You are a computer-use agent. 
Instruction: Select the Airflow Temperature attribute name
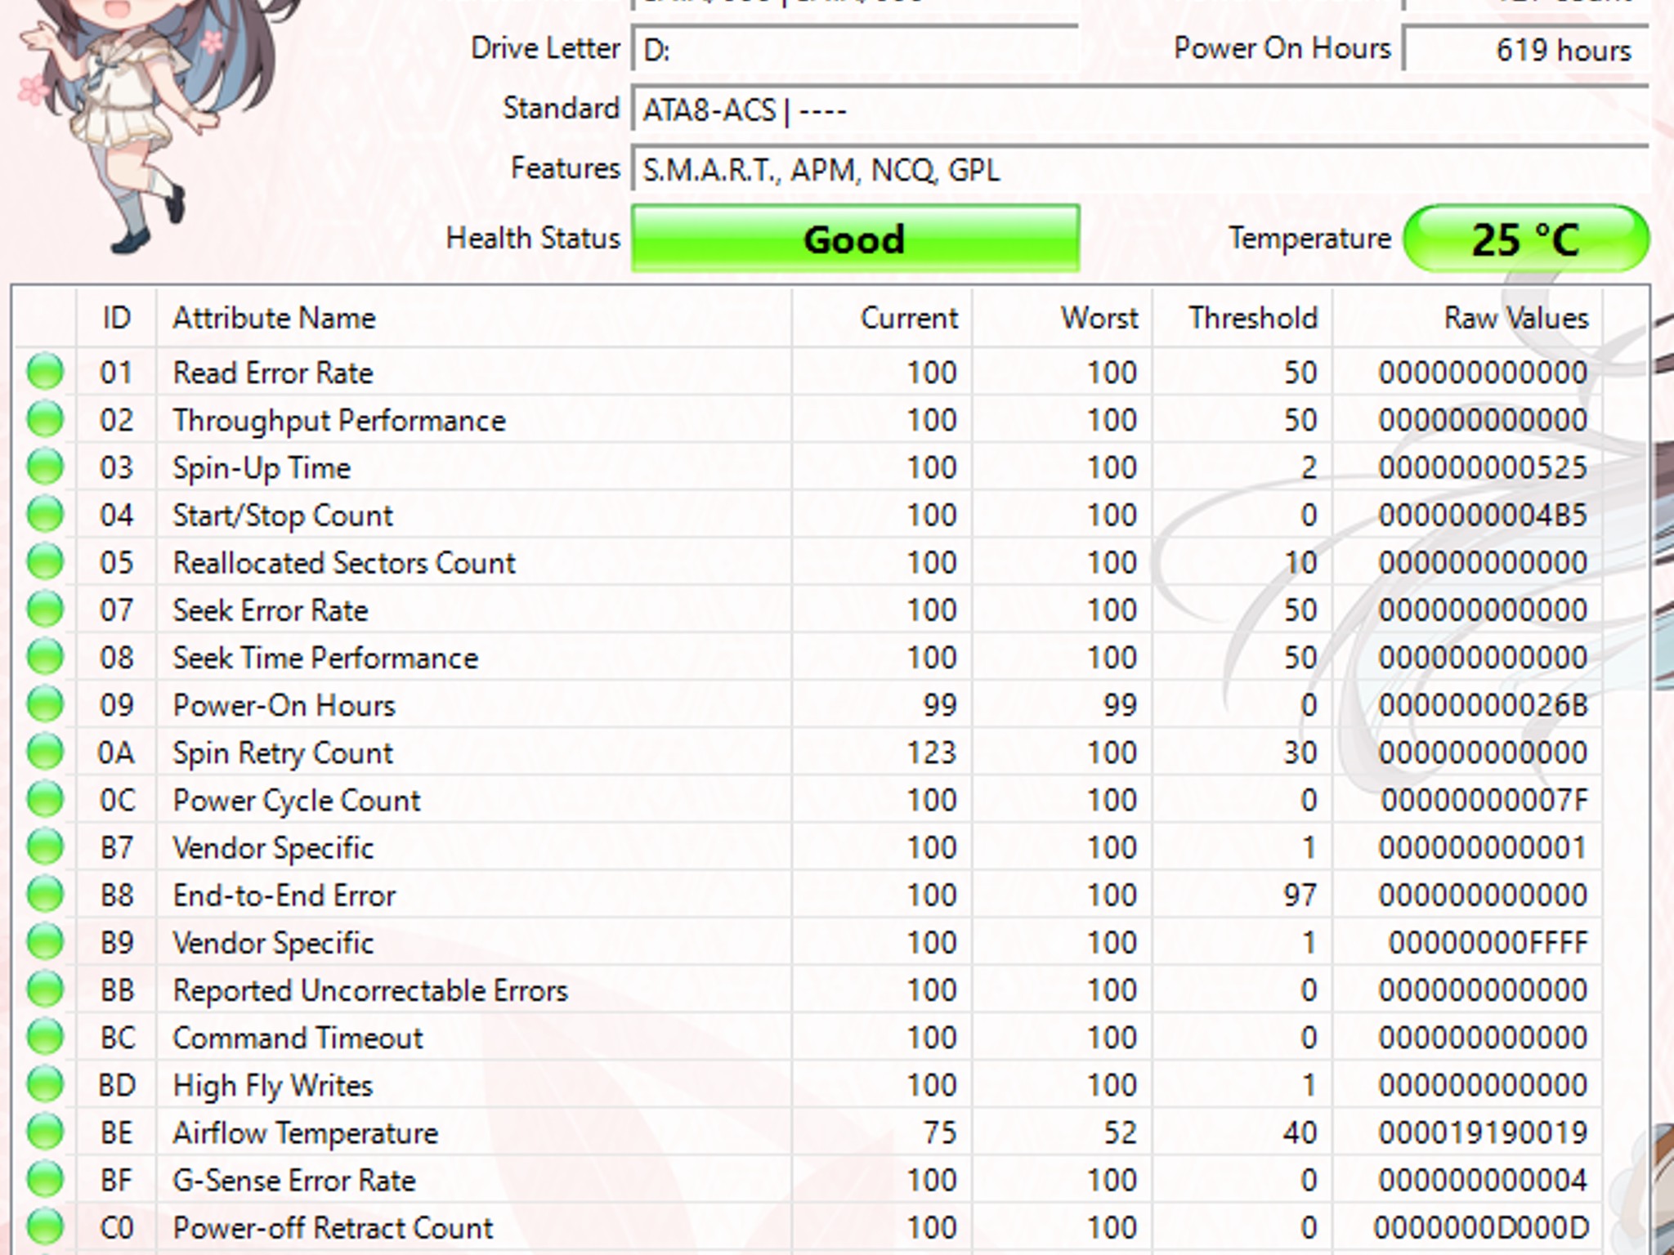pyautogui.click(x=306, y=1133)
